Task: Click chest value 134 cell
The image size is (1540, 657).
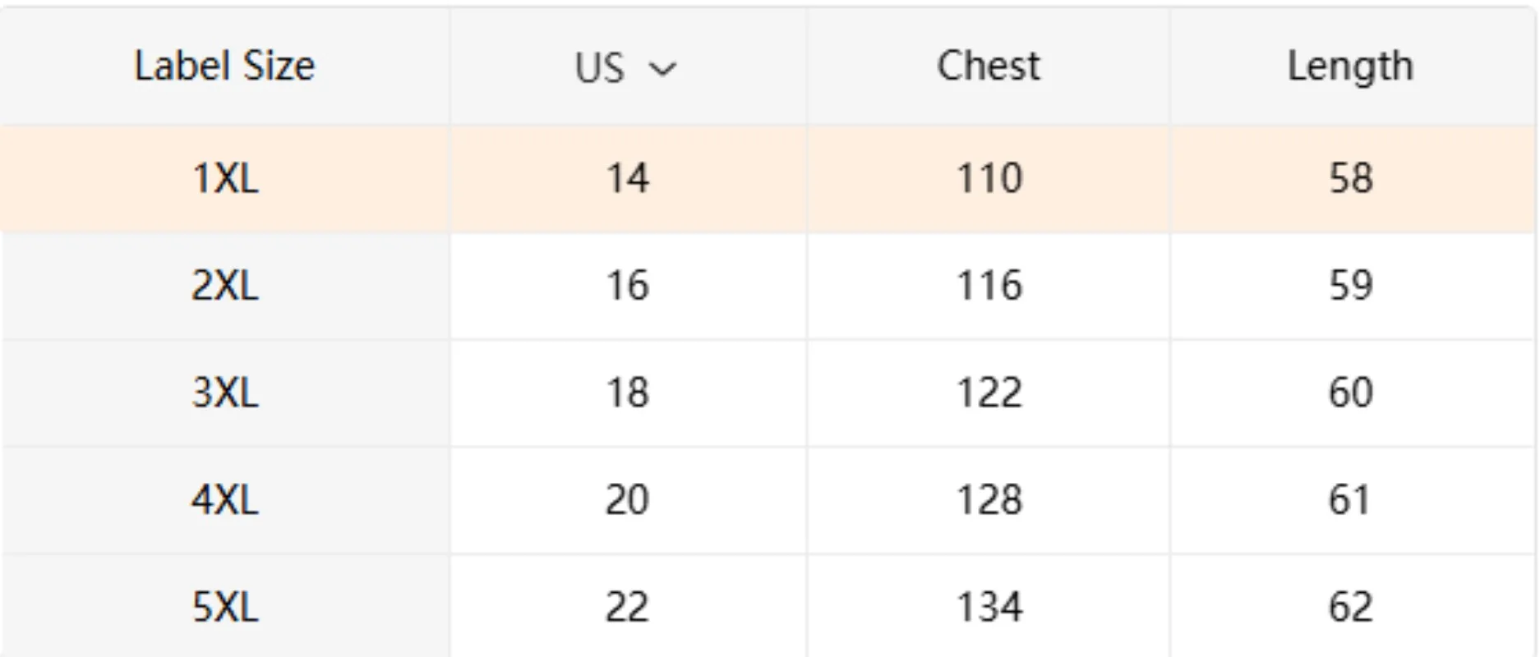Action: click(x=989, y=608)
